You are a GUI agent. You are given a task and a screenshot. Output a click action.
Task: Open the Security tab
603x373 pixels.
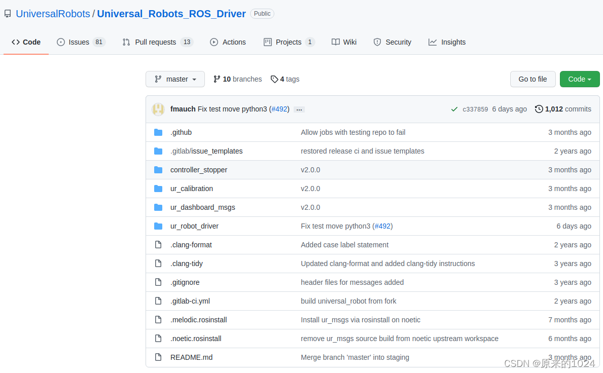point(392,42)
